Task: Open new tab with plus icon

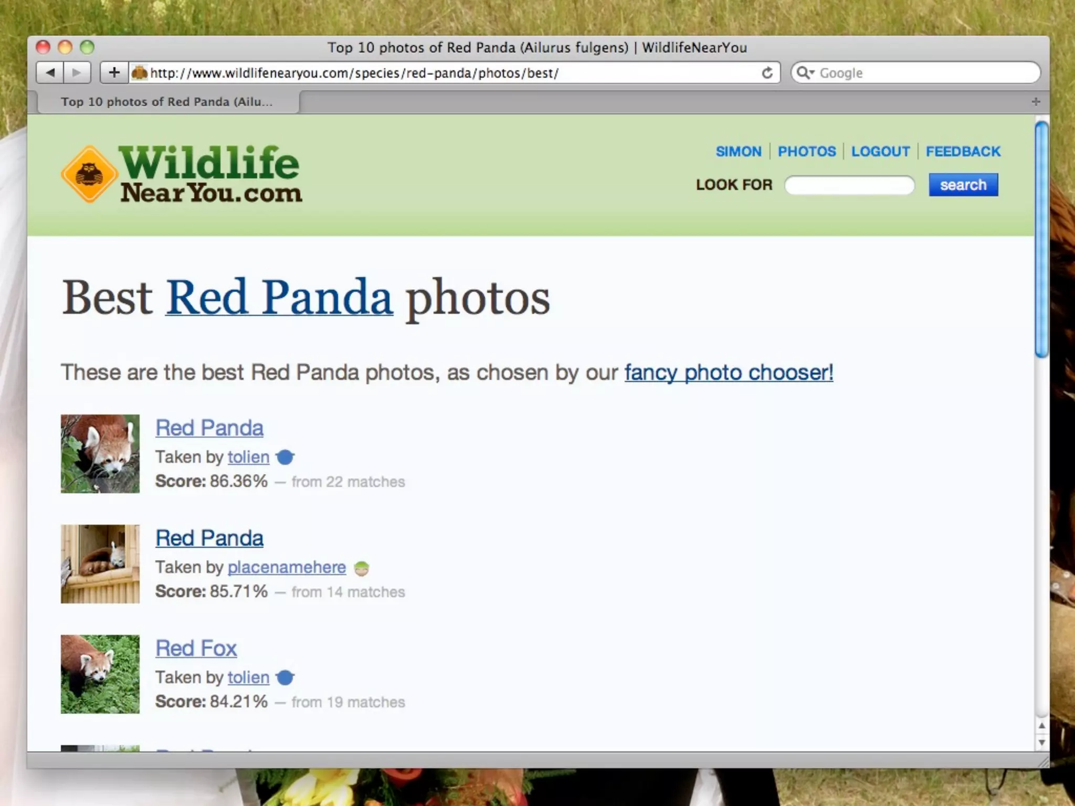Action: (x=1035, y=102)
